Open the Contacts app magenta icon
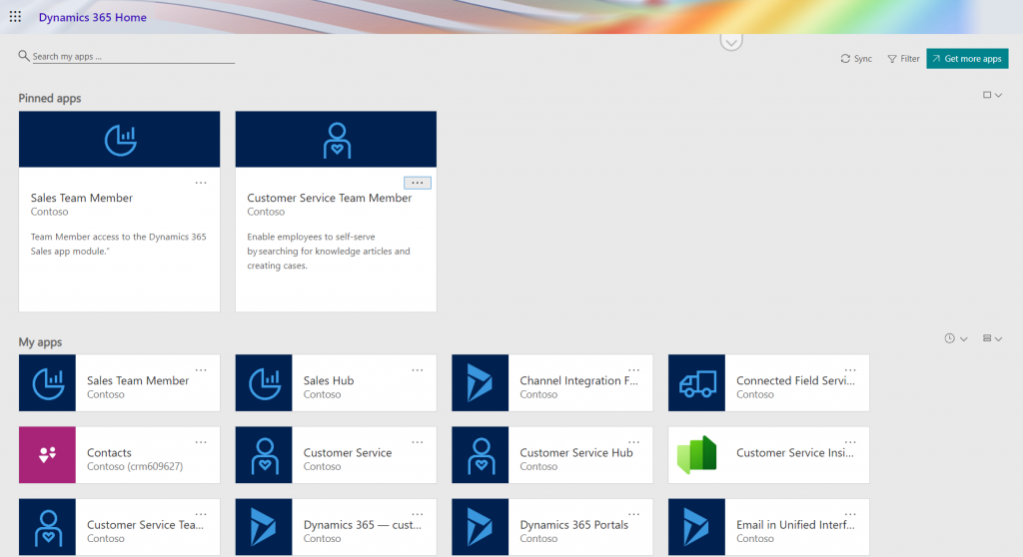The height and width of the screenshot is (557, 1023). [48, 454]
